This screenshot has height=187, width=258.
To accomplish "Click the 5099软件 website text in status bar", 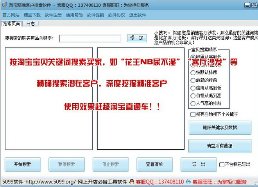I will [x=64, y=182].
